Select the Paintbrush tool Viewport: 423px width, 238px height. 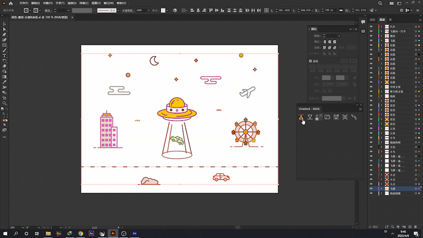click(4, 50)
